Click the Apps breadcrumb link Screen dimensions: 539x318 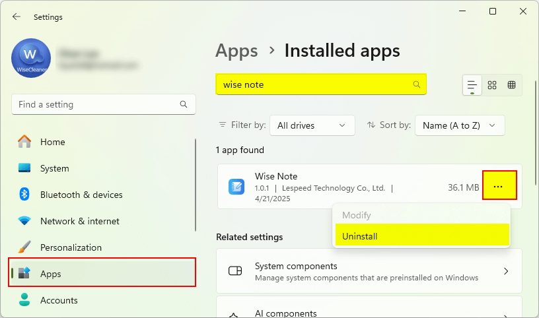click(236, 51)
